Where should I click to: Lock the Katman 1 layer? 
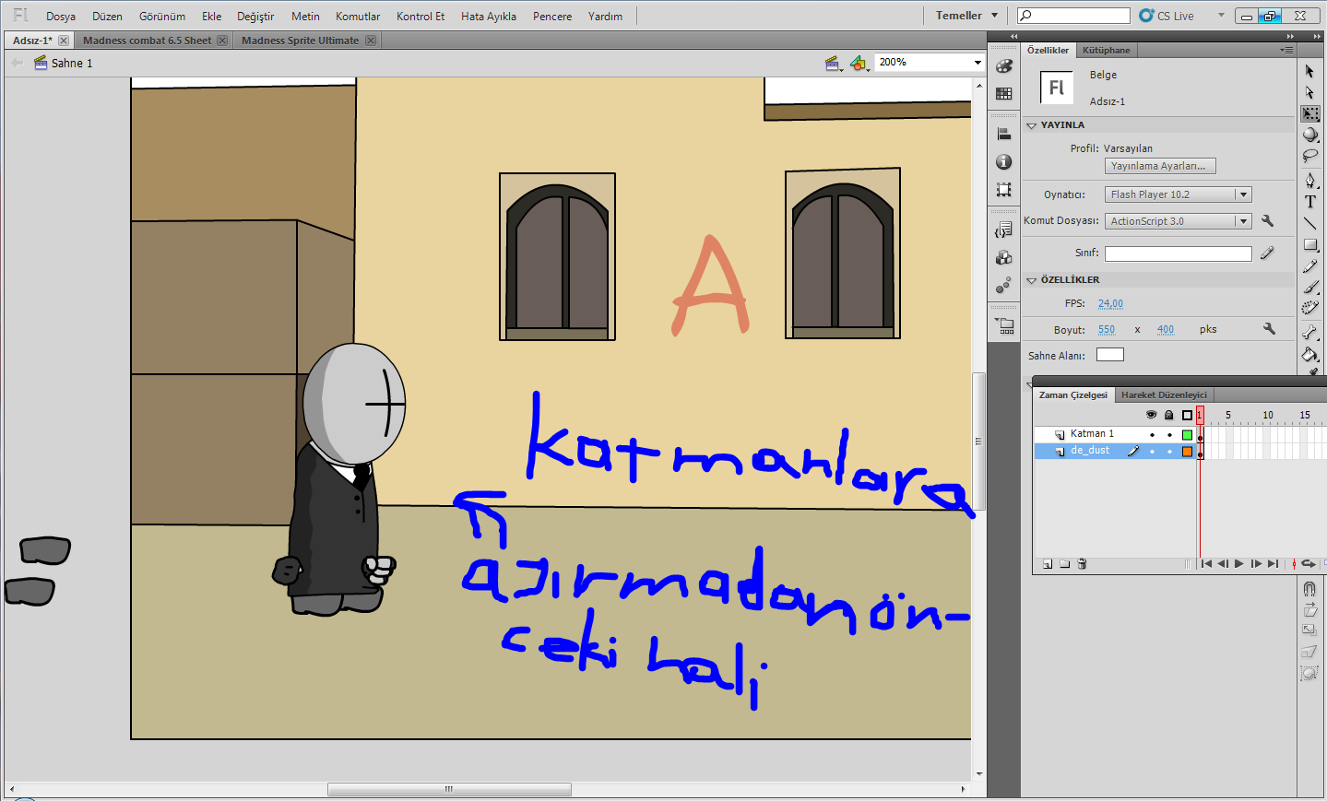(1169, 434)
